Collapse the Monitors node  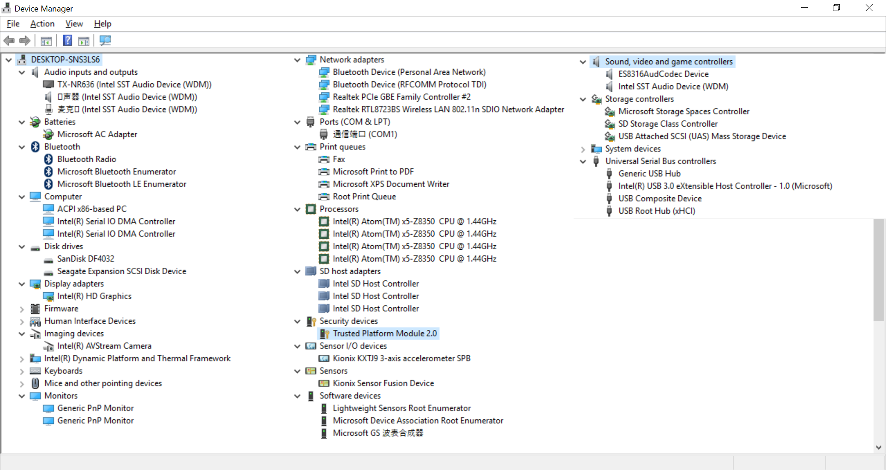(22, 396)
